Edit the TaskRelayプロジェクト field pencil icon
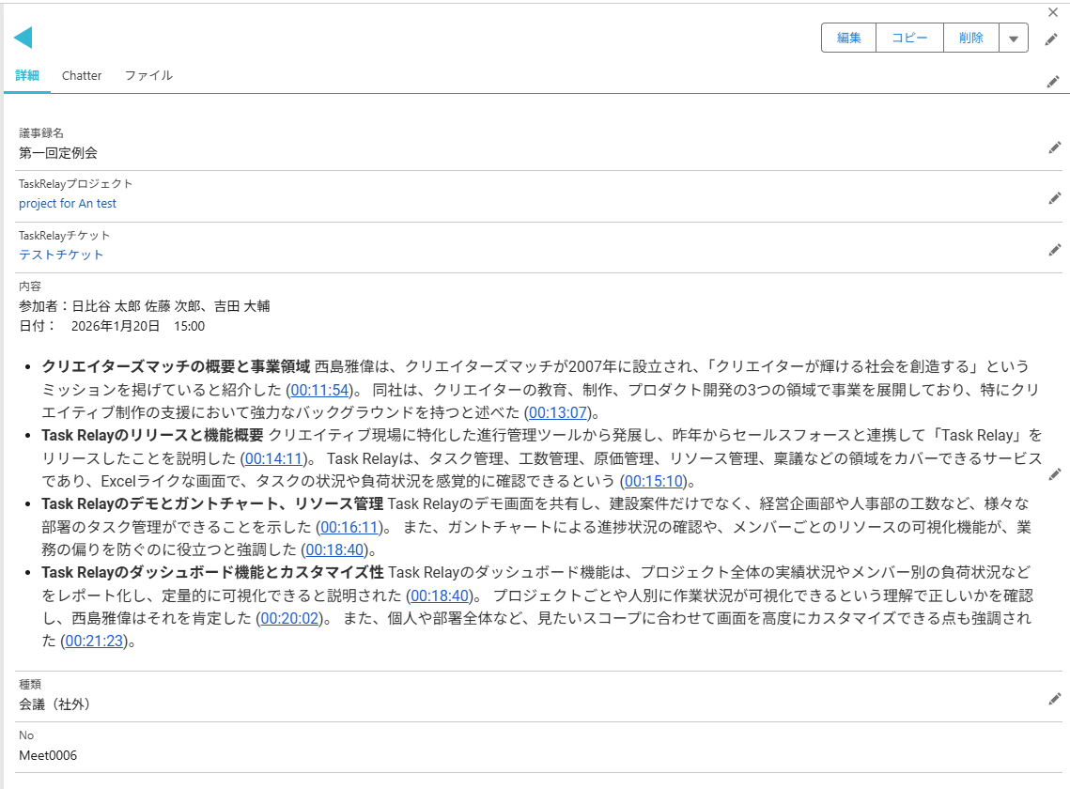The width and height of the screenshot is (1070, 789). 1055,198
